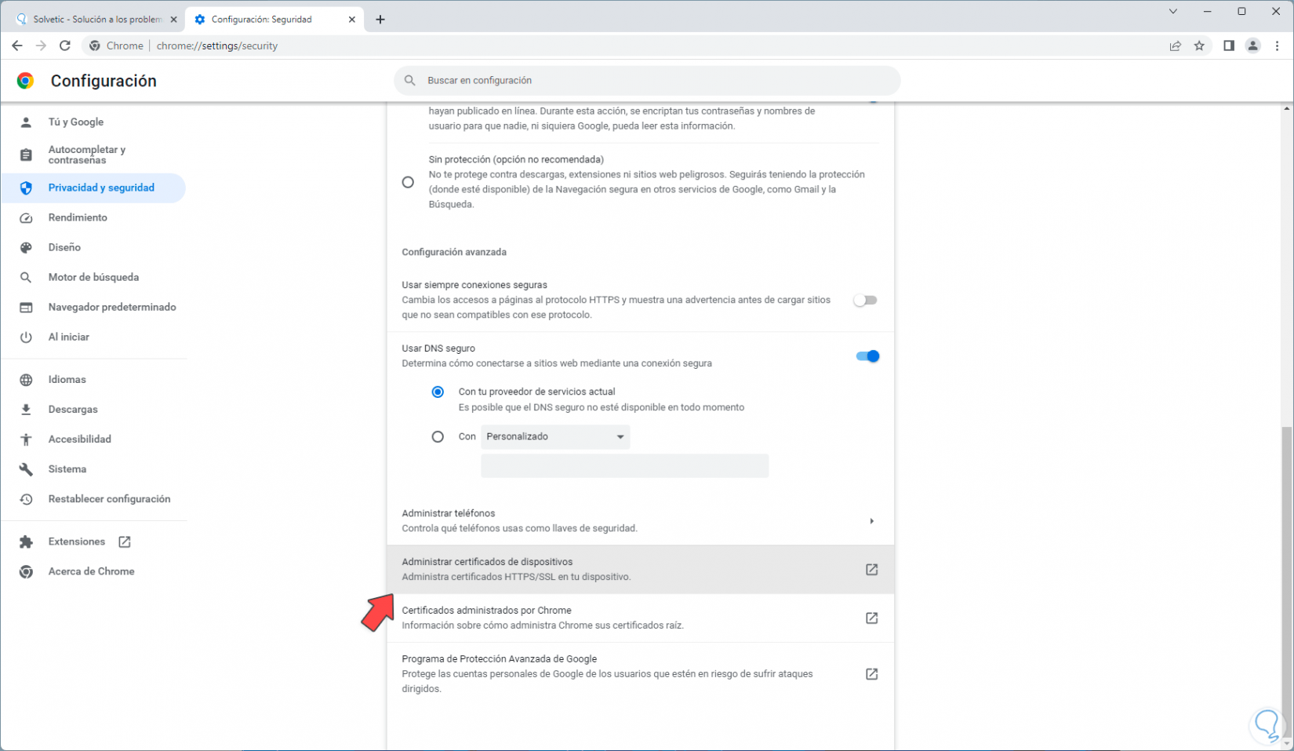Open the Personalizado DNS provider dropdown

tap(555, 437)
